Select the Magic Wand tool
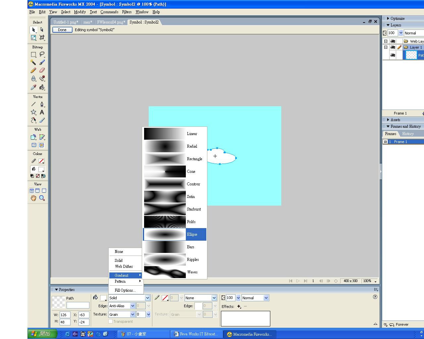424x339 pixels. (x=33, y=62)
